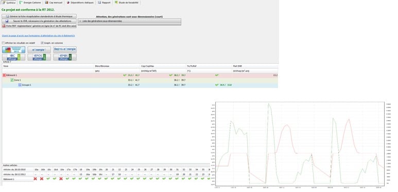The image size is (398, 192).
Task: Choose the BBC Effinergie logo button
Action: point(14,57)
